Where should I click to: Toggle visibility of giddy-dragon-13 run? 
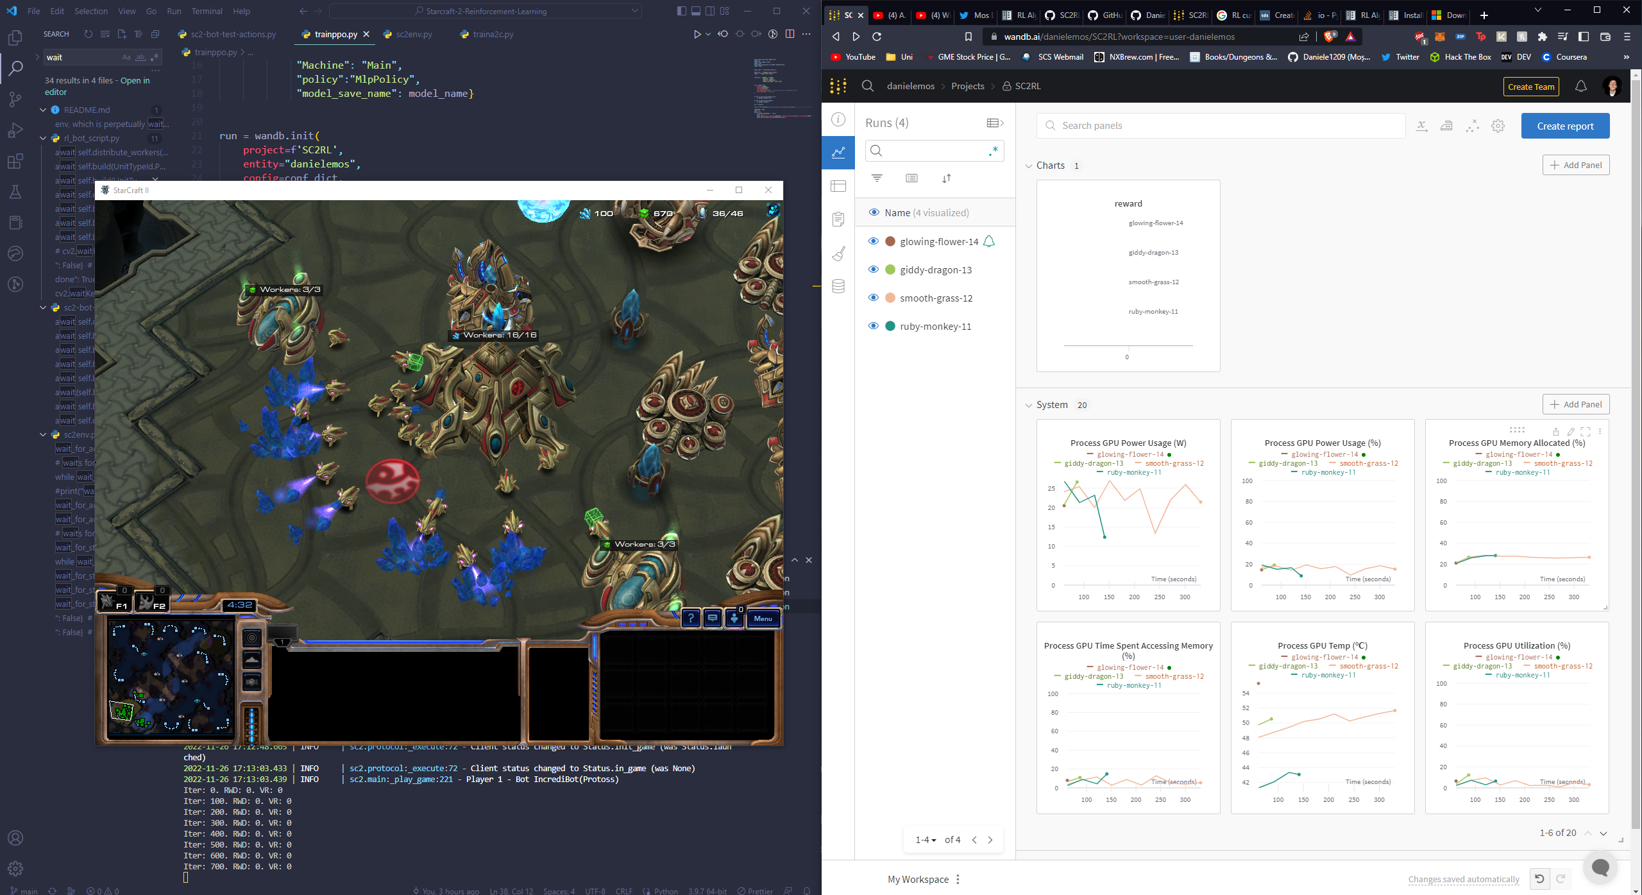click(873, 269)
